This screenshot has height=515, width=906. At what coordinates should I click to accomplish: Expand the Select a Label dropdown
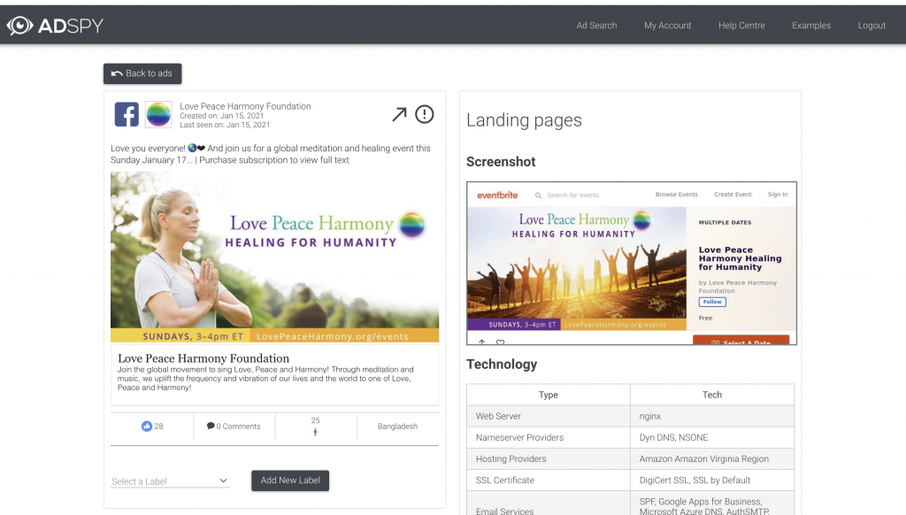click(x=171, y=480)
